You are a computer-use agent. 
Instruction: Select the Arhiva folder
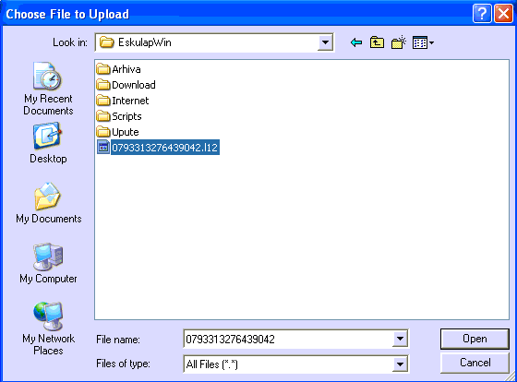click(x=119, y=69)
